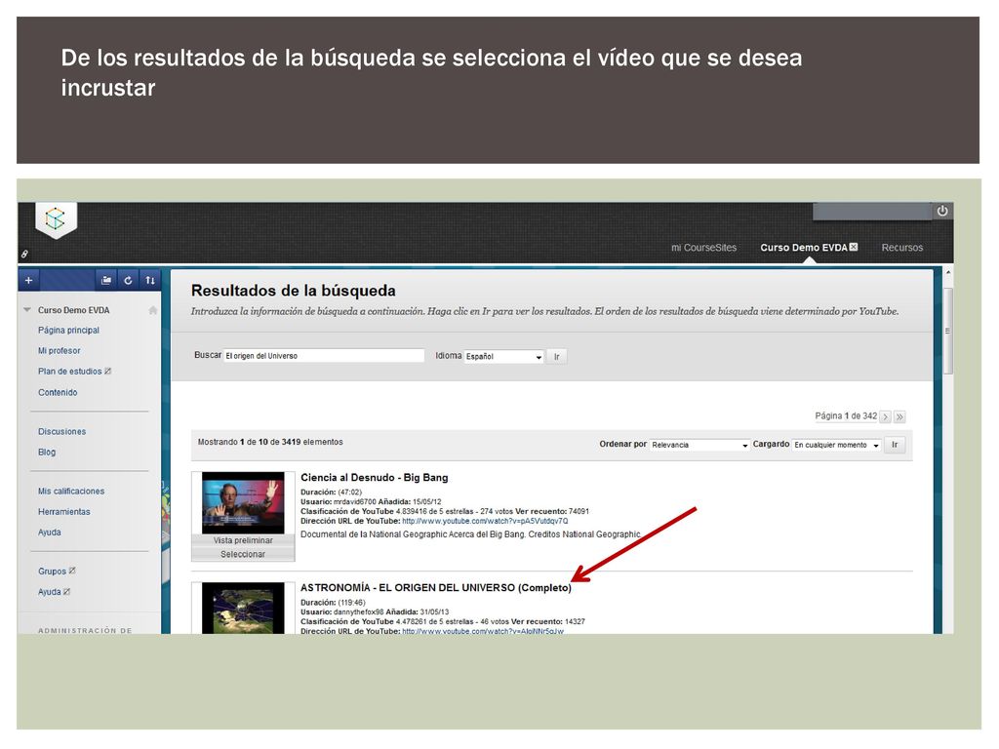
Task: Click the Ciencia al Desnudo video thumbnail
Action: pos(243,502)
